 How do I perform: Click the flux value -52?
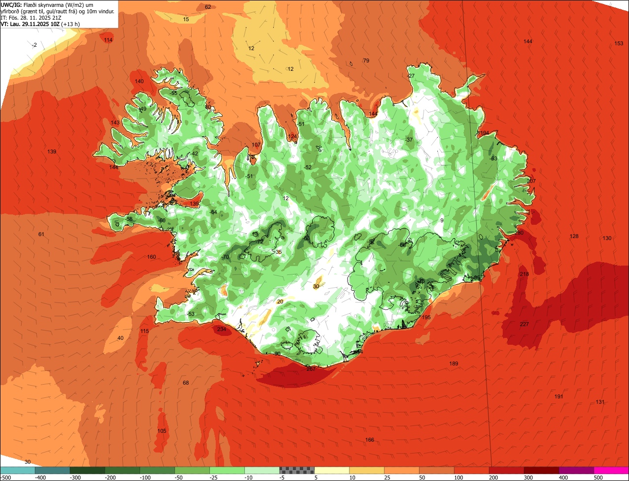point(308,167)
